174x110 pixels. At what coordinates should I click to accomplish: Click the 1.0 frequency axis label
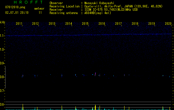[2, 50]
